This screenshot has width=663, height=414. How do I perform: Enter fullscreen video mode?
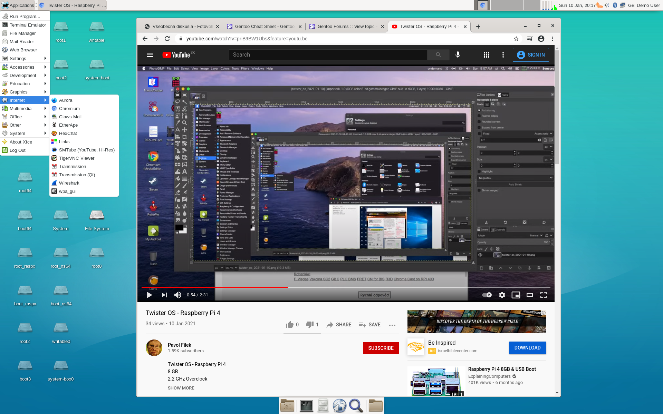coord(543,295)
